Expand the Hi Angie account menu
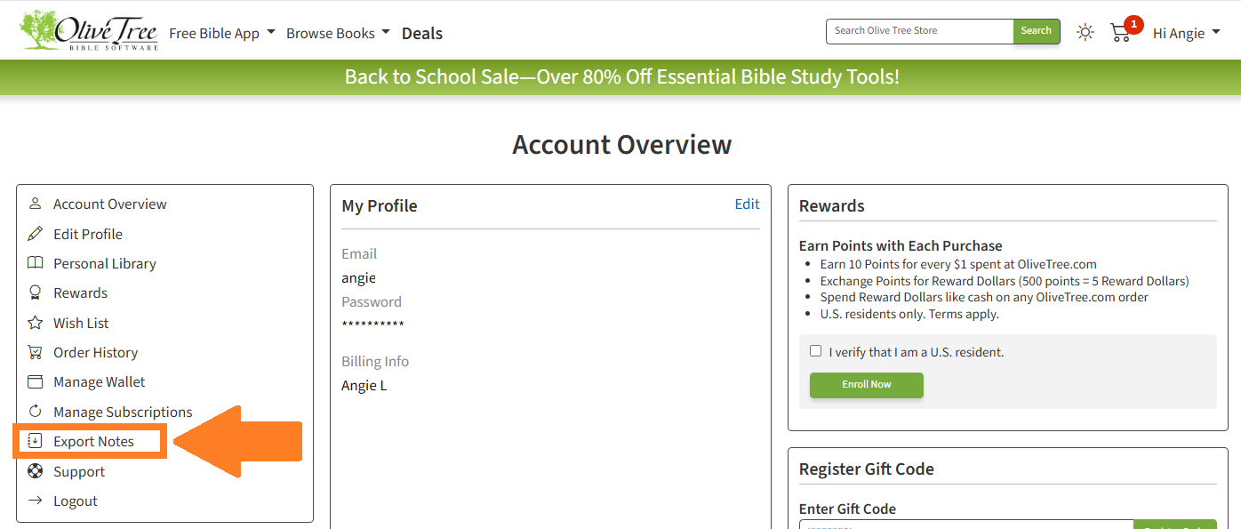1241x529 pixels. [x=1186, y=33]
